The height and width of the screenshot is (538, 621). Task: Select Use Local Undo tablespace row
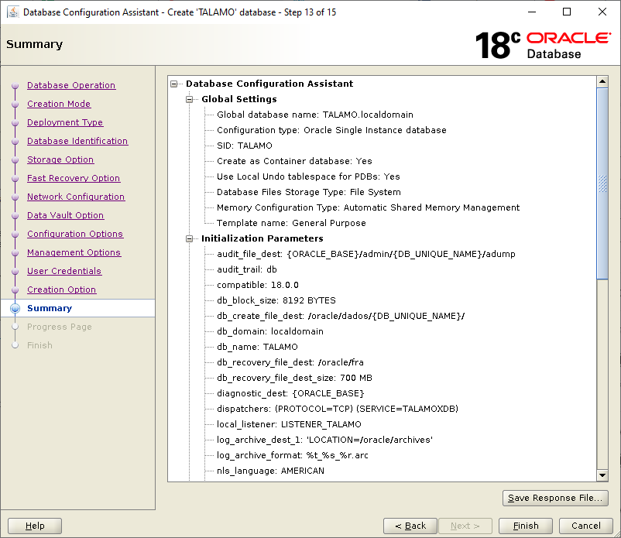pos(308,176)
